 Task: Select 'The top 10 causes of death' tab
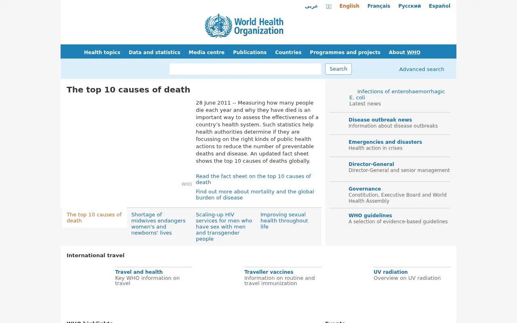pyautogui.click(x=95, y=218)
